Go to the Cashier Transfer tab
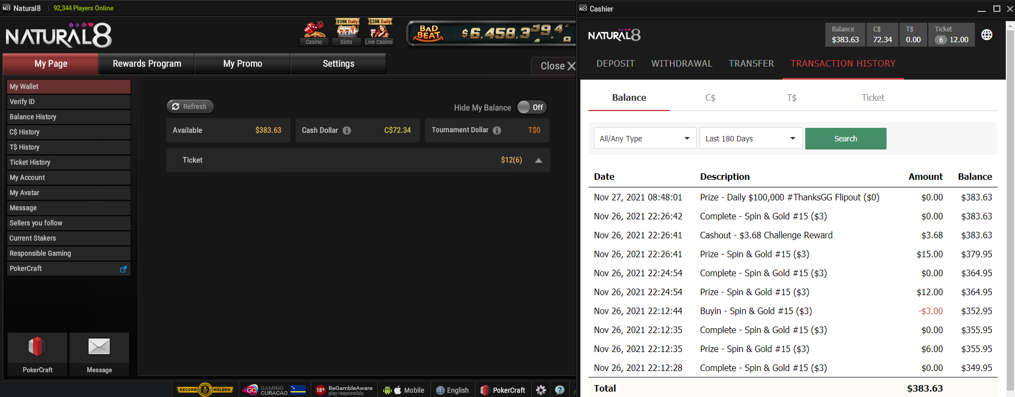This screenshot has height=397, width=1015. coord(751,64)
